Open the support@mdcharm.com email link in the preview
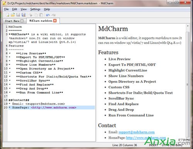Viewport: 193px width, 149px height. [137, 132]
